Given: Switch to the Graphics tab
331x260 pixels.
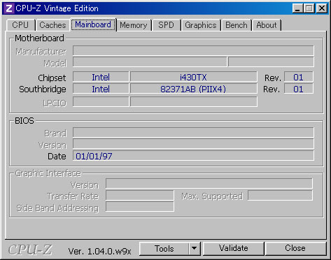Looking at the screenshot, I should point(201,25).
